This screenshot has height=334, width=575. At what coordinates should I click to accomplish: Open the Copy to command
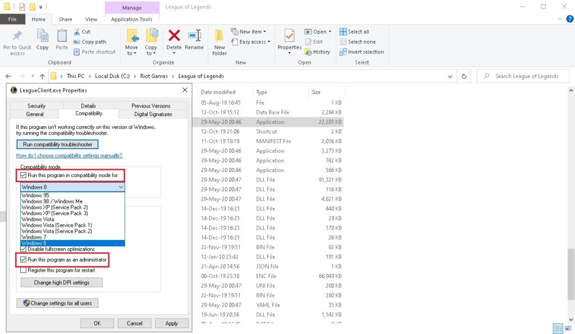151,43
